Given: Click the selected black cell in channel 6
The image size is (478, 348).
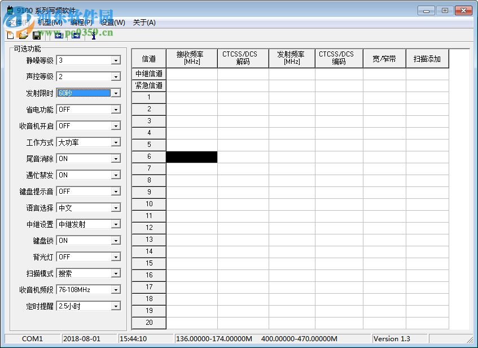Looking at the screenshot, I should (x=192, y=157).
